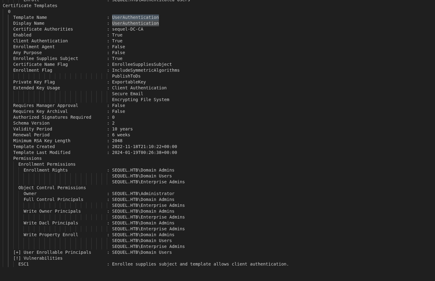Click the SEQUEL.HTB\Administrator owner value

tap(143, 194)
